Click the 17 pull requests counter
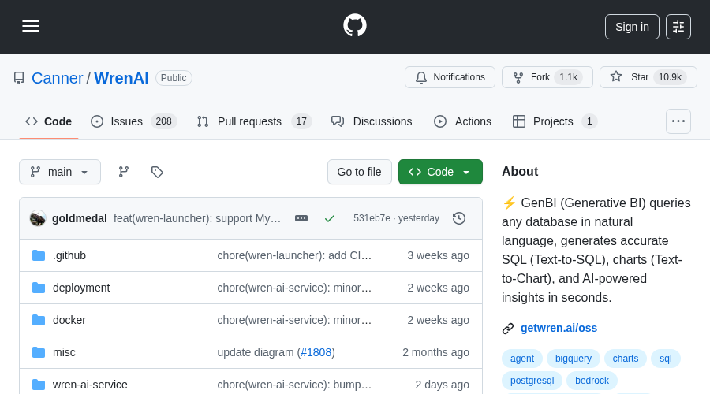Viewport: 710px width, 394px height. (301, 121)
